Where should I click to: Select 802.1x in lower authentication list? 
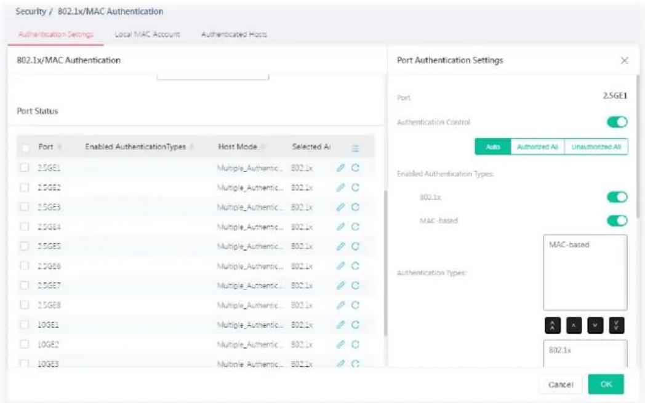[560, 350]
